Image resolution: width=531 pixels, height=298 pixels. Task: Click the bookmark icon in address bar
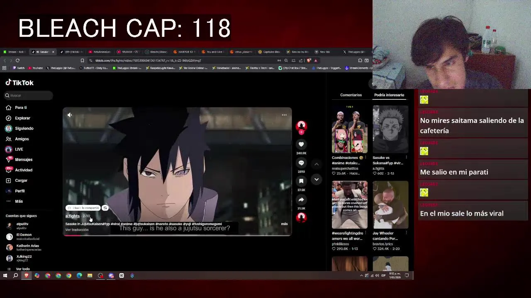click(x=82, y=60)
